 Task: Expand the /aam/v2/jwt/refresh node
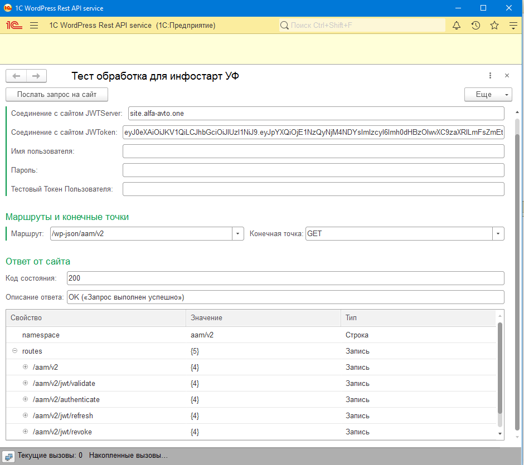[x=26, y=415]
